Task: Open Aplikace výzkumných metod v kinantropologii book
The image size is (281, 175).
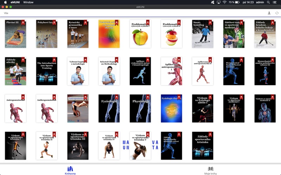Action: (140, 71)
